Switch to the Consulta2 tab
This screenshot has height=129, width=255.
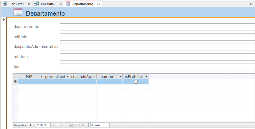click(48, 4)
